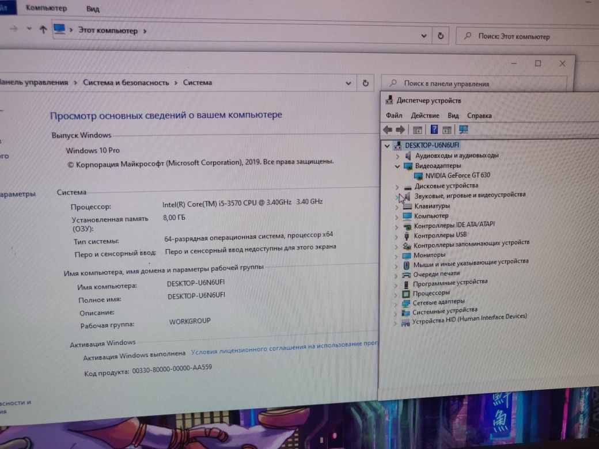Click the Explorer forward arrow button
The width and height of the screenshot is (599, 449).
(x=13, y=29)
